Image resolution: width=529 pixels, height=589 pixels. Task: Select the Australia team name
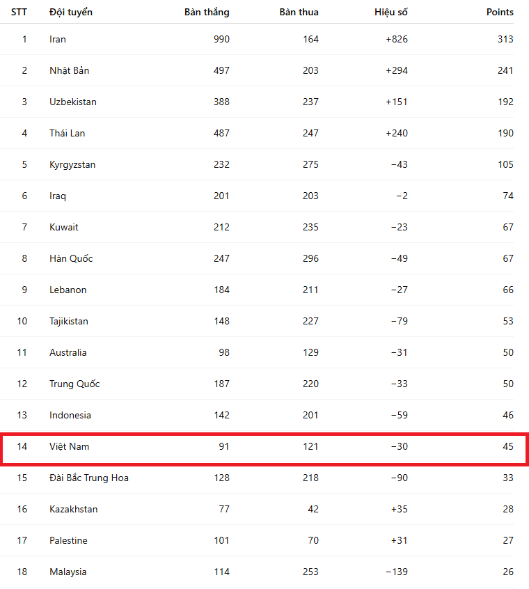tap(68, 352)
